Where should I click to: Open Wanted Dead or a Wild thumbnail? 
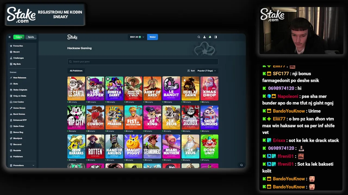[x=133, y=88]
